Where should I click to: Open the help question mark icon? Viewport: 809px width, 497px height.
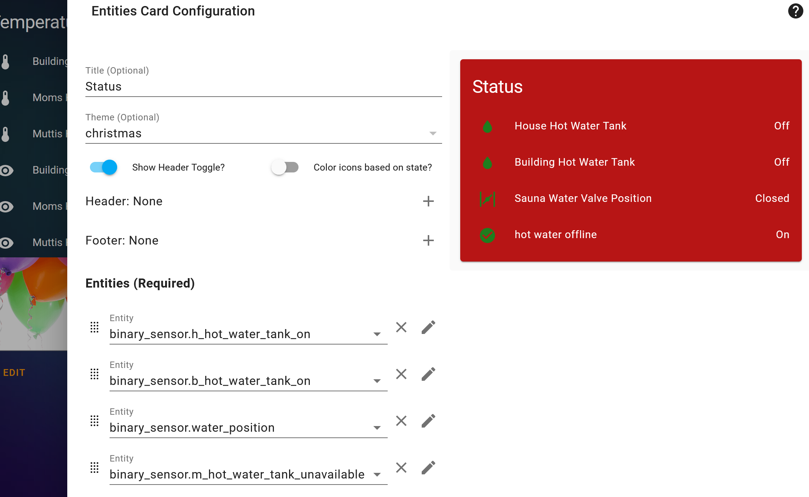point(795,11)
